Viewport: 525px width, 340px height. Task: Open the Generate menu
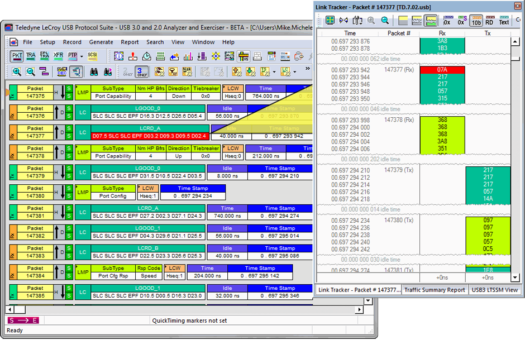[101, 42]
